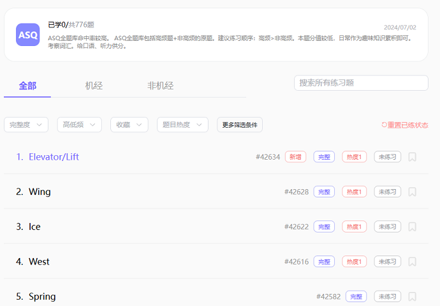The width and height of the screenshot is (440, 306).
Task: Bookmark the West question
Action: point(412,262)
